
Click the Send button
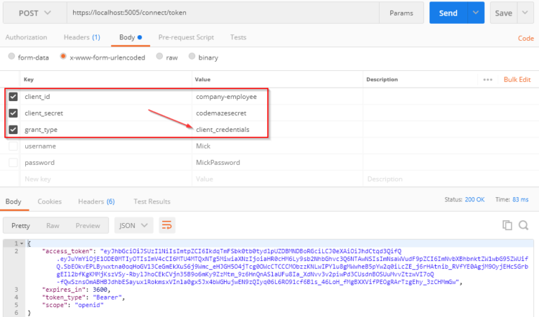[x=448, y=13]
